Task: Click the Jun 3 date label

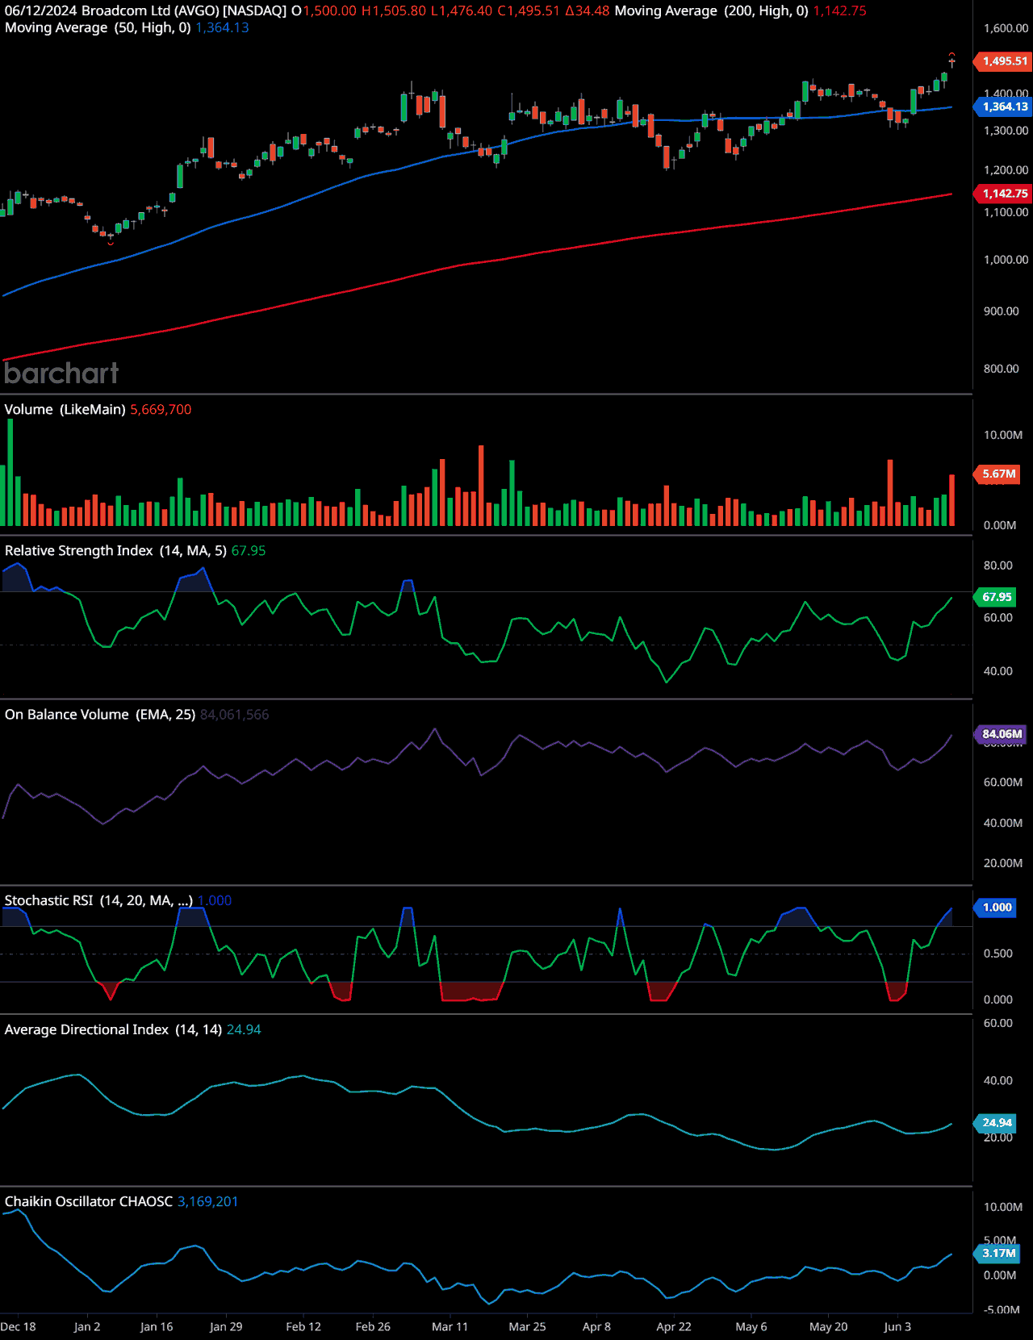Action: pos(897,1326)
